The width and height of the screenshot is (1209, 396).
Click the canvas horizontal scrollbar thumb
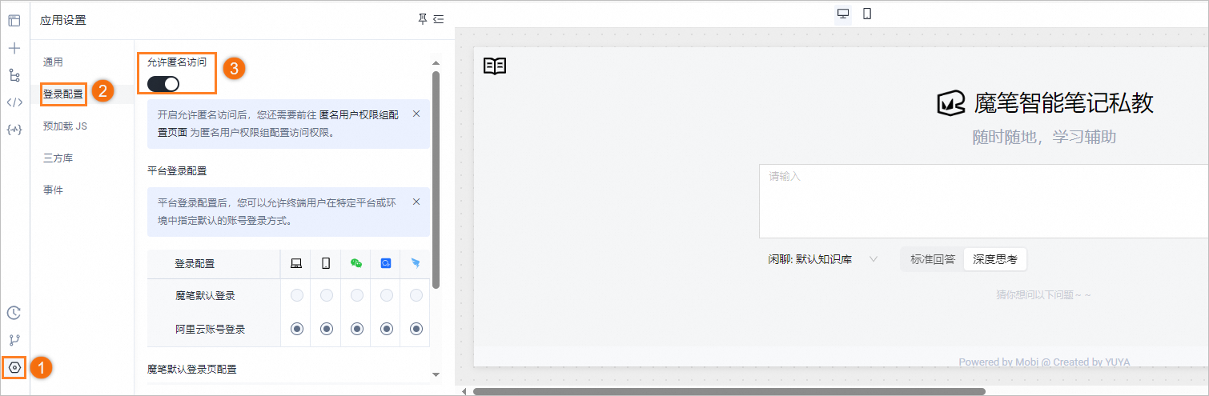tap(729, 391)
